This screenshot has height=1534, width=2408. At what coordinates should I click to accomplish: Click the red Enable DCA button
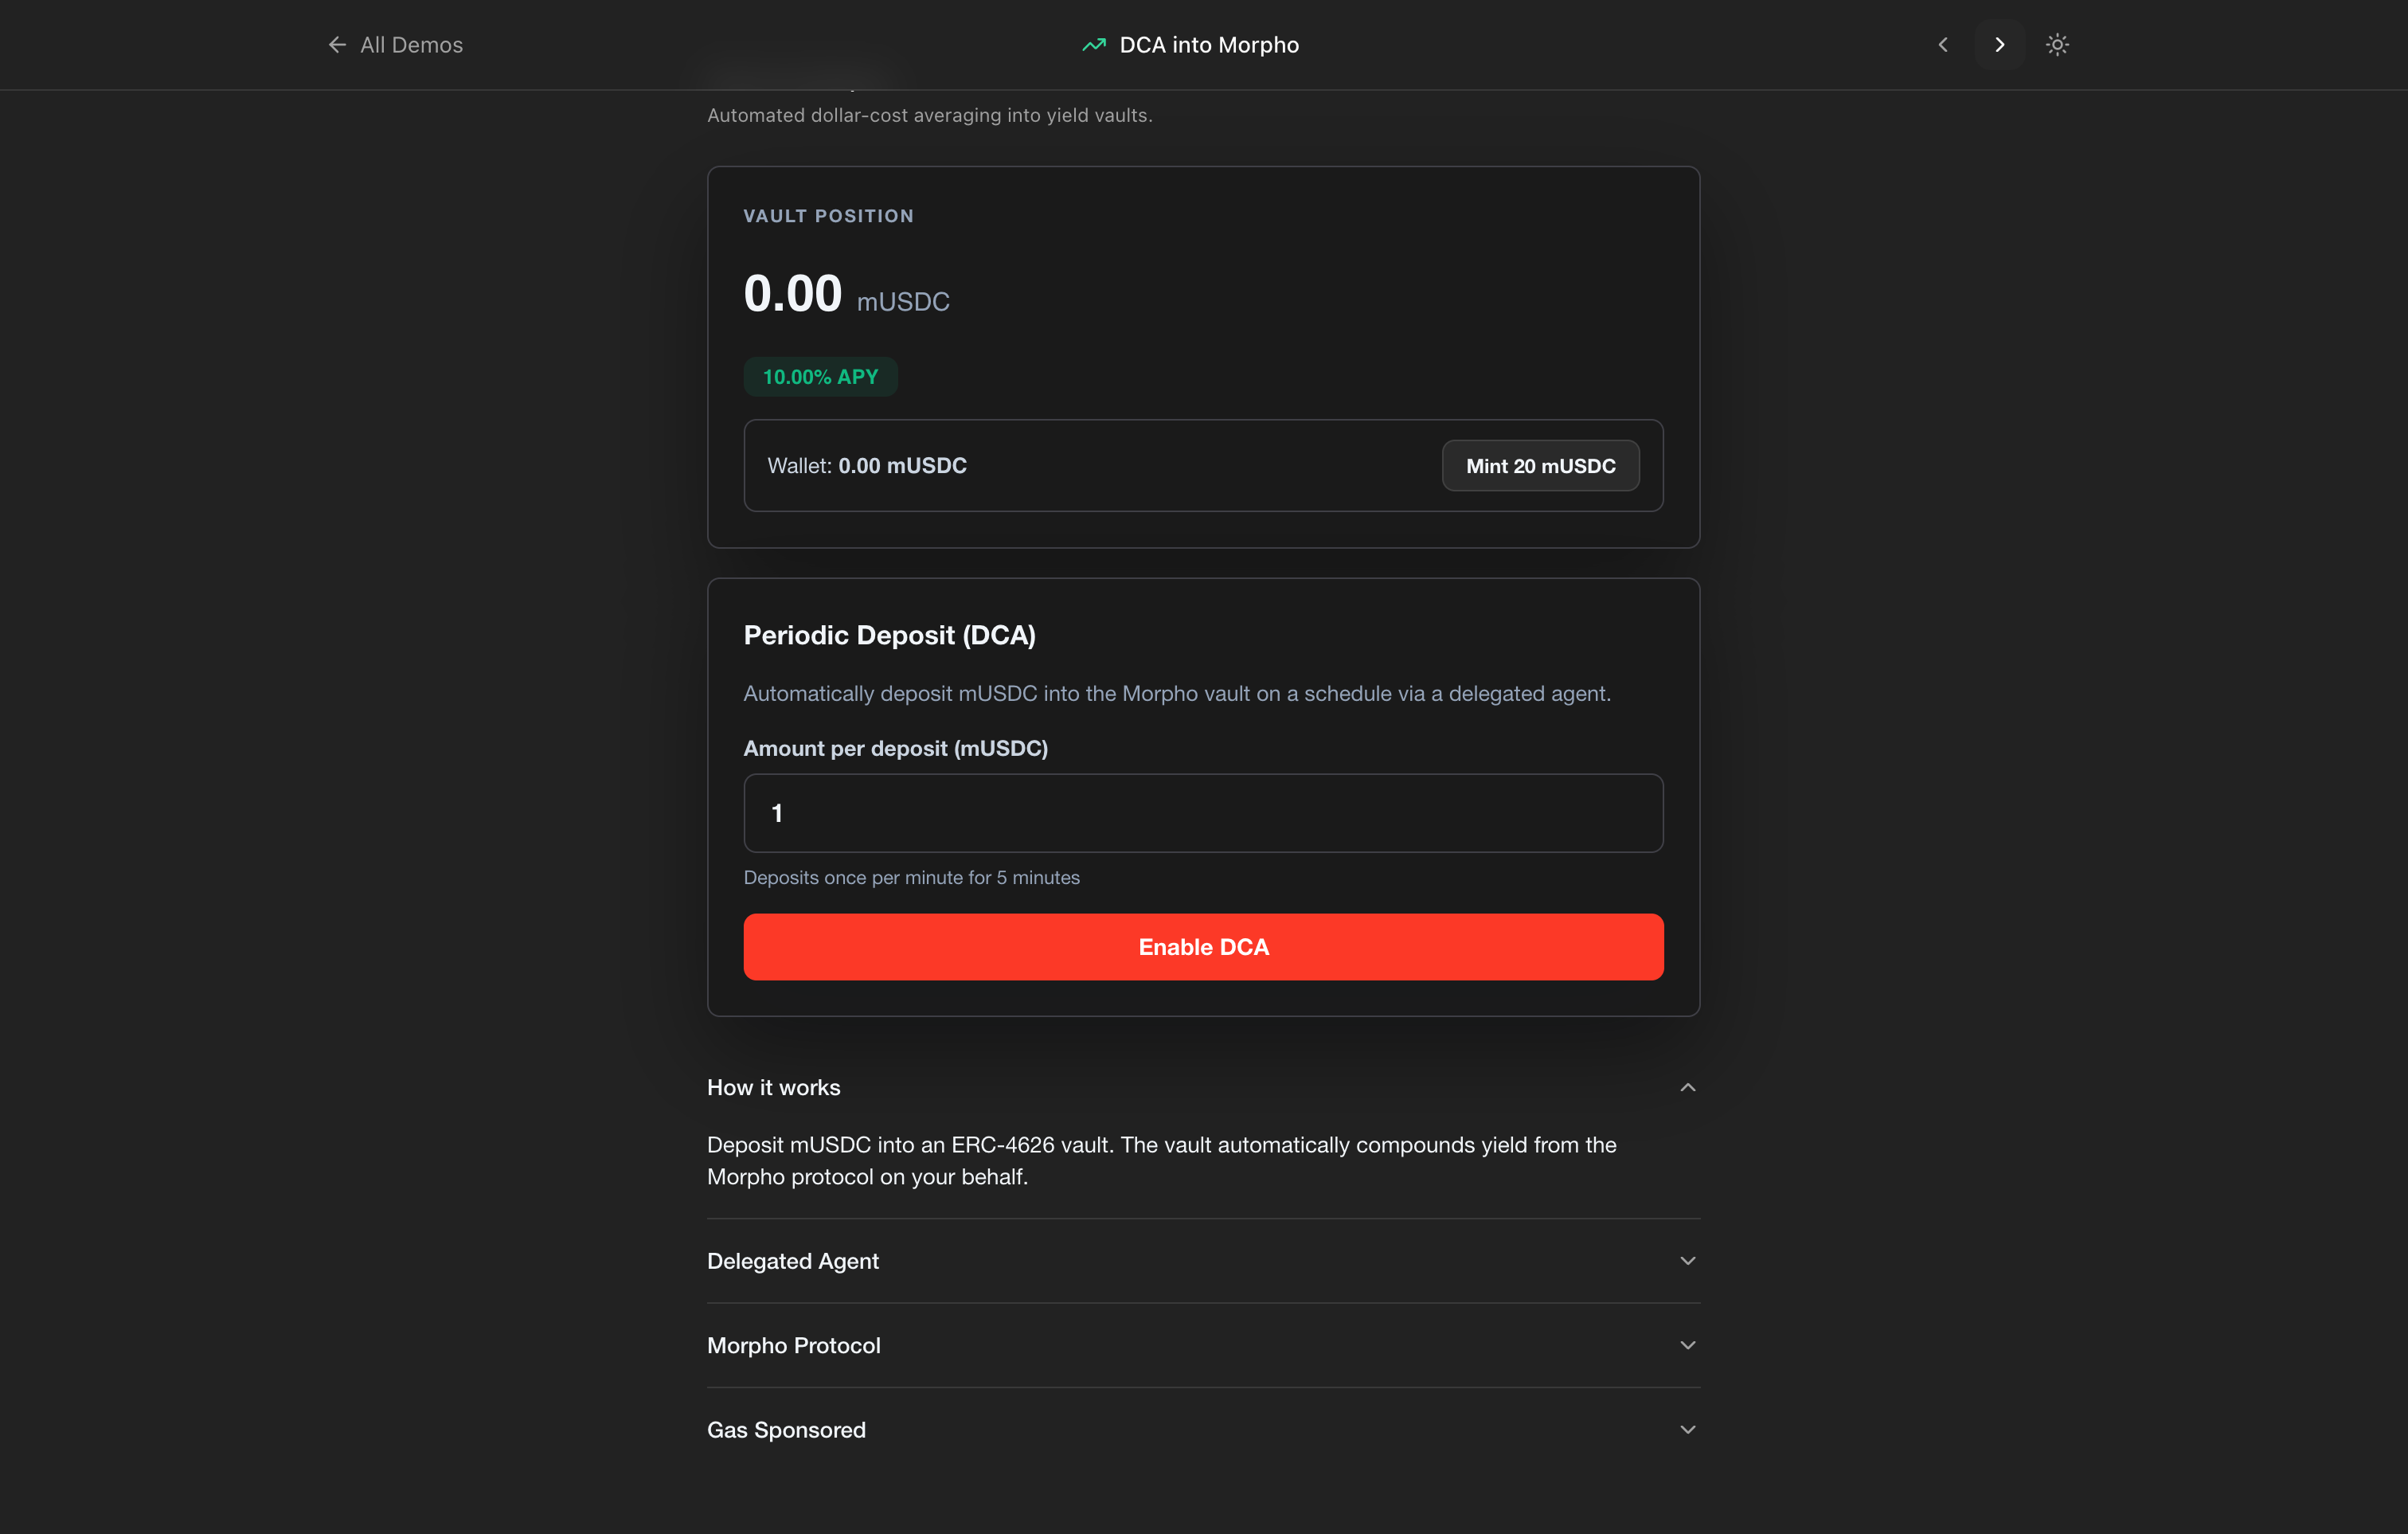[x=1203, y=946]
